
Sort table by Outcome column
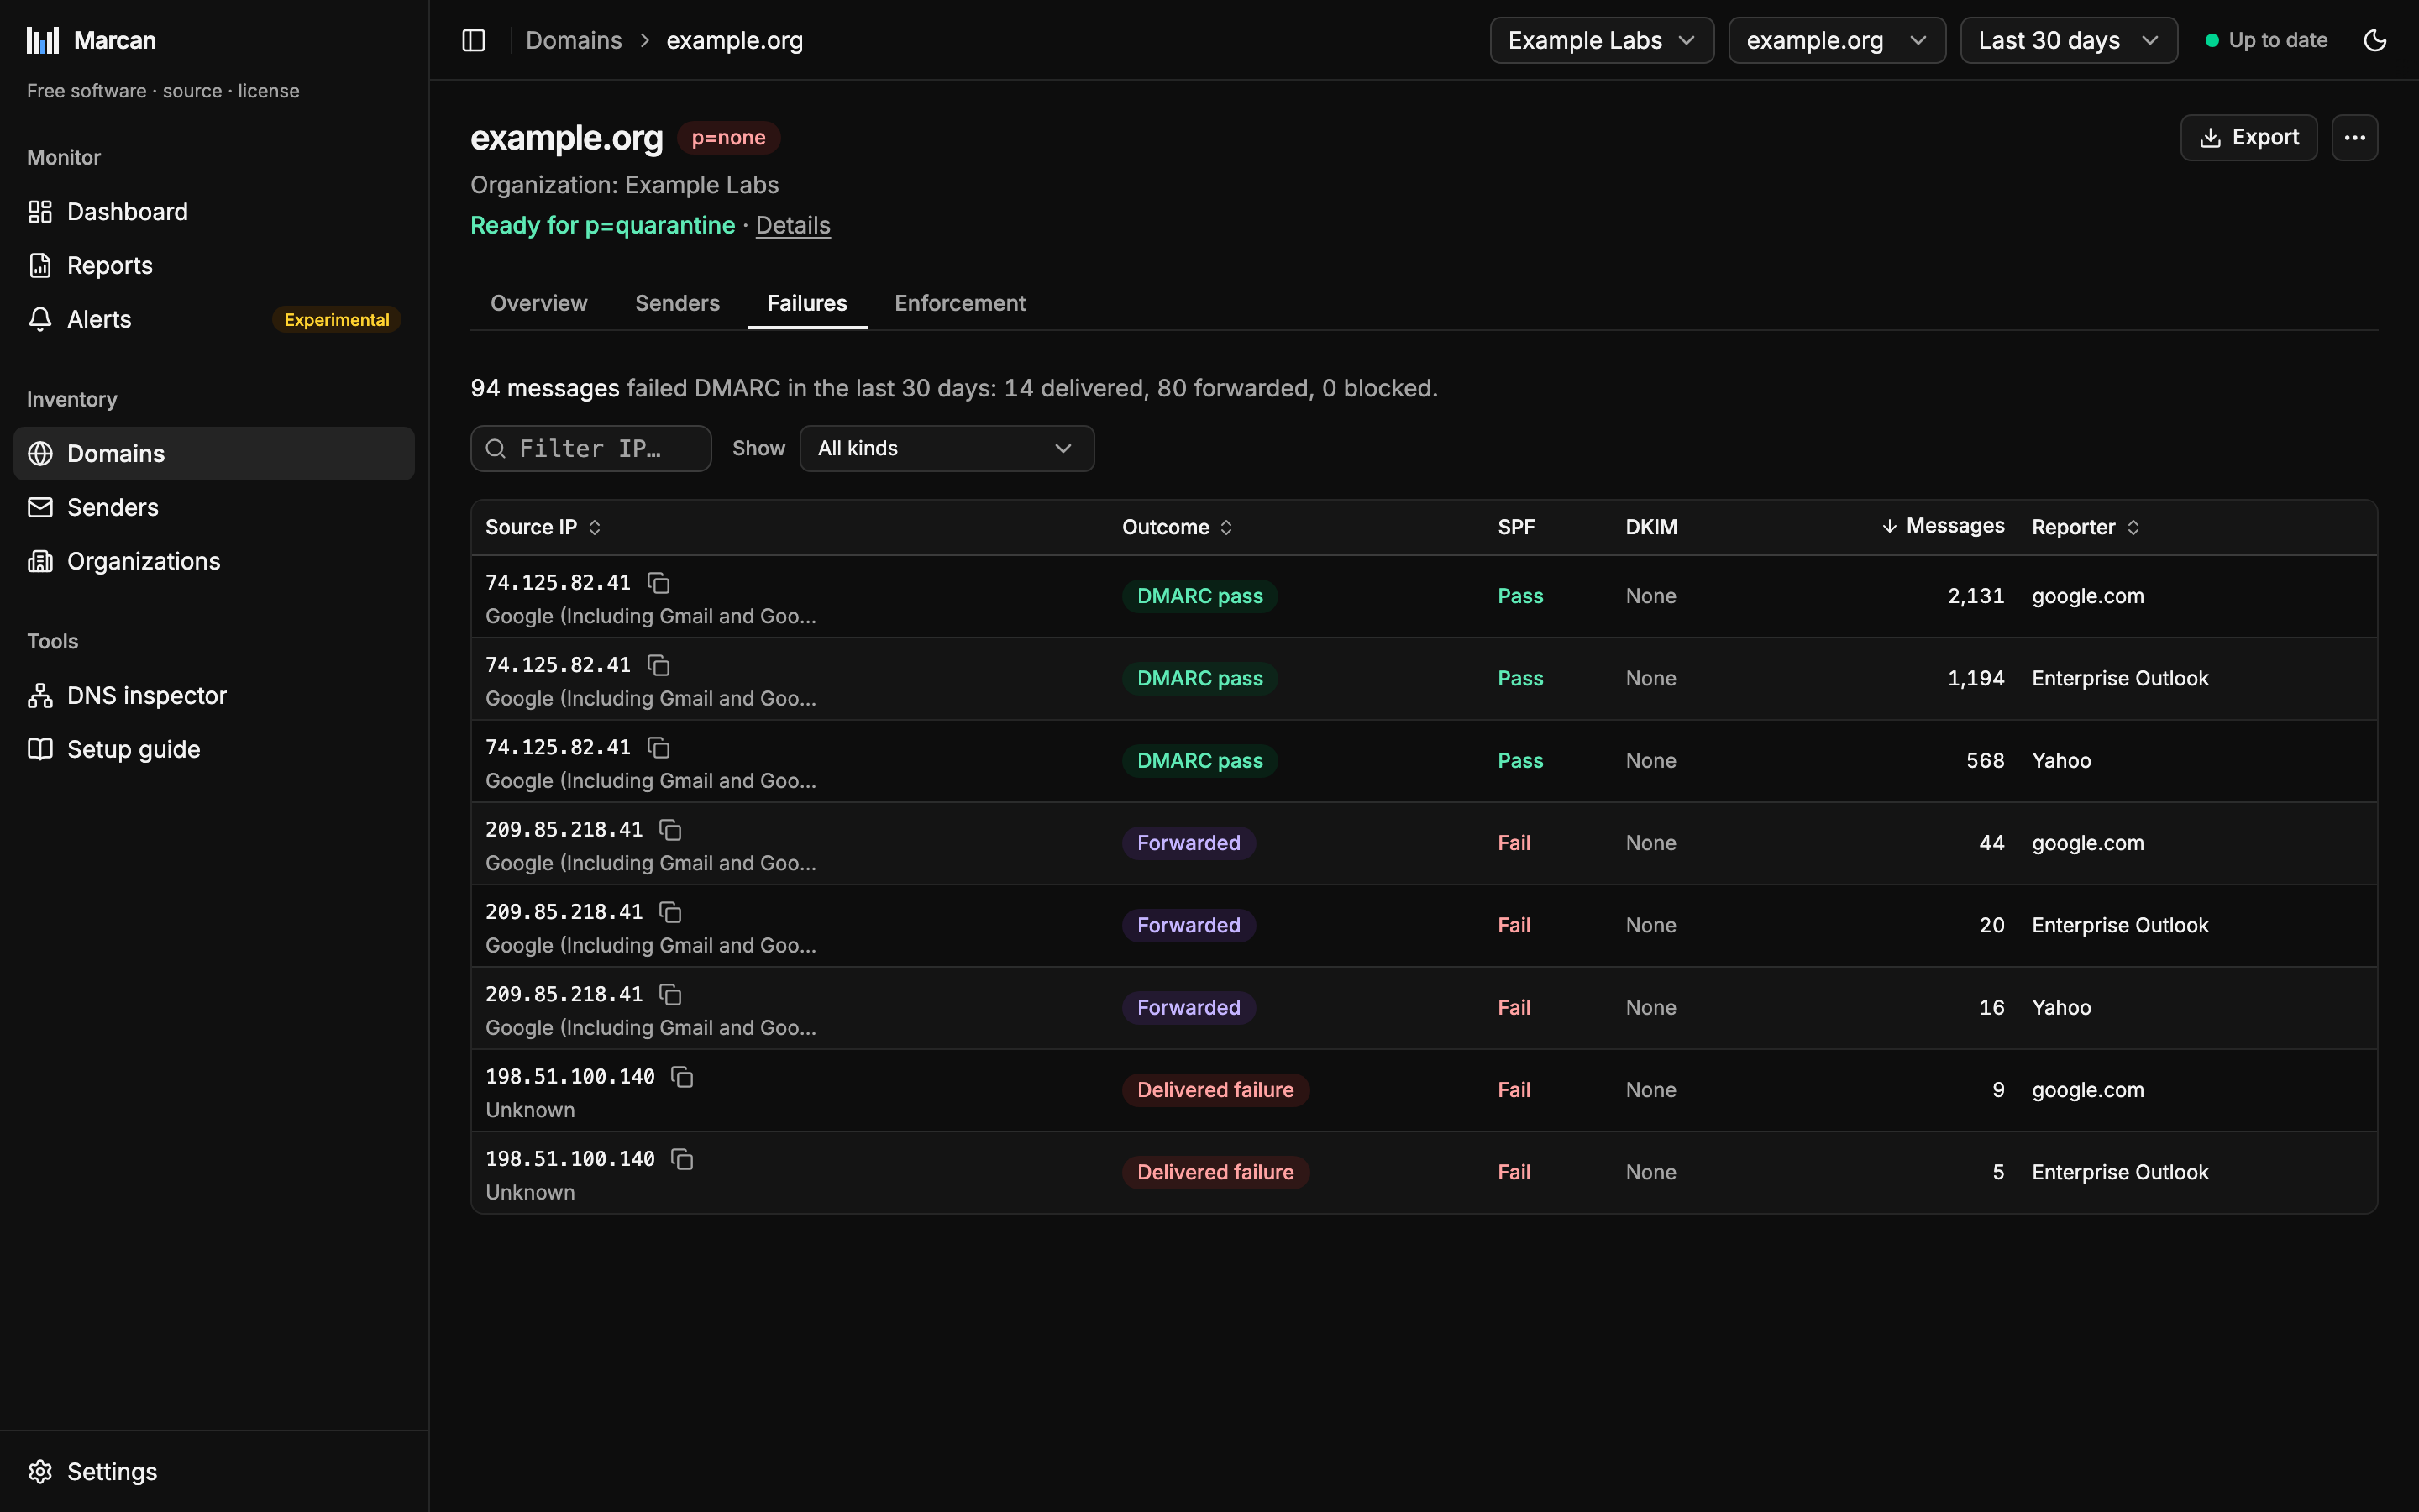pyautogui.click(x=1178, y=527)
